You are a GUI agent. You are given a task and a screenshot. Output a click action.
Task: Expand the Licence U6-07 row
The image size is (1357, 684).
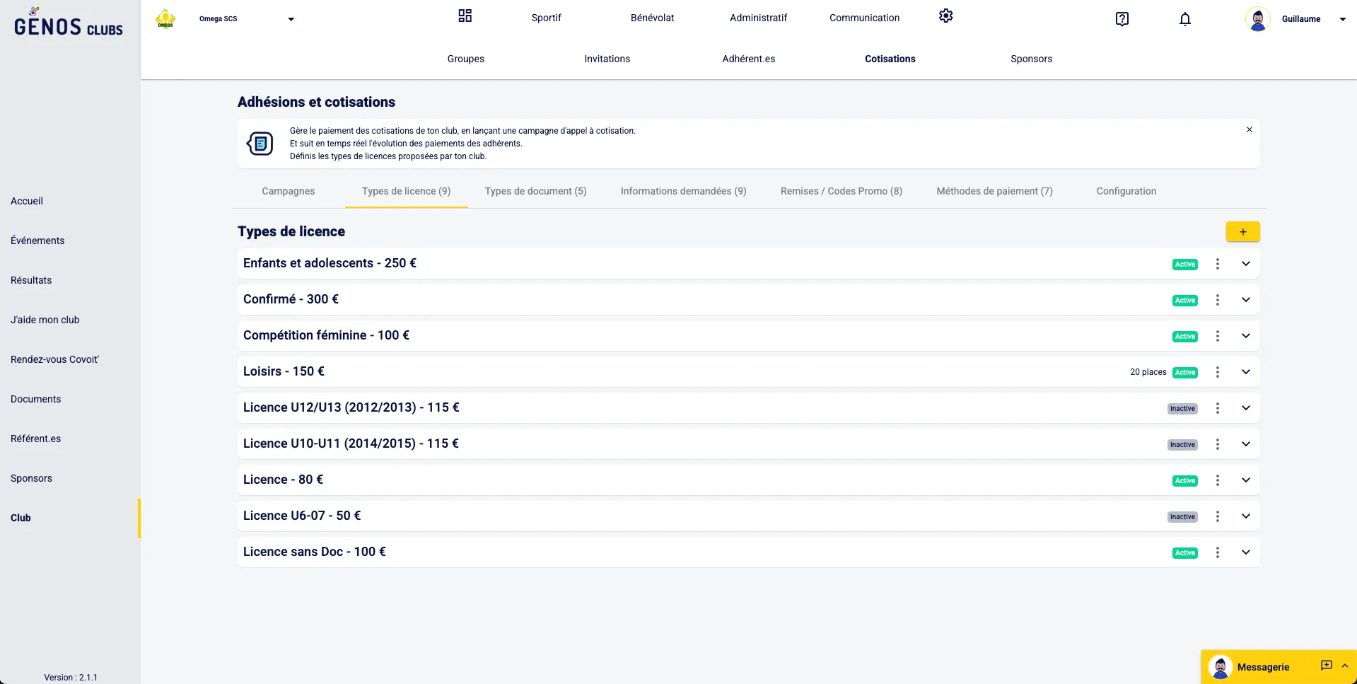1245,516
